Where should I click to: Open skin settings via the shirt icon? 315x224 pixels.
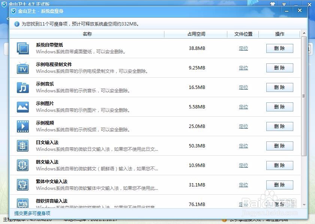click(273, 4)
